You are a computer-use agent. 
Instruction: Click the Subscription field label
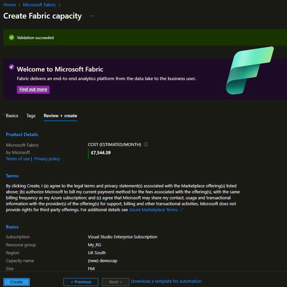tap(18, 237)
